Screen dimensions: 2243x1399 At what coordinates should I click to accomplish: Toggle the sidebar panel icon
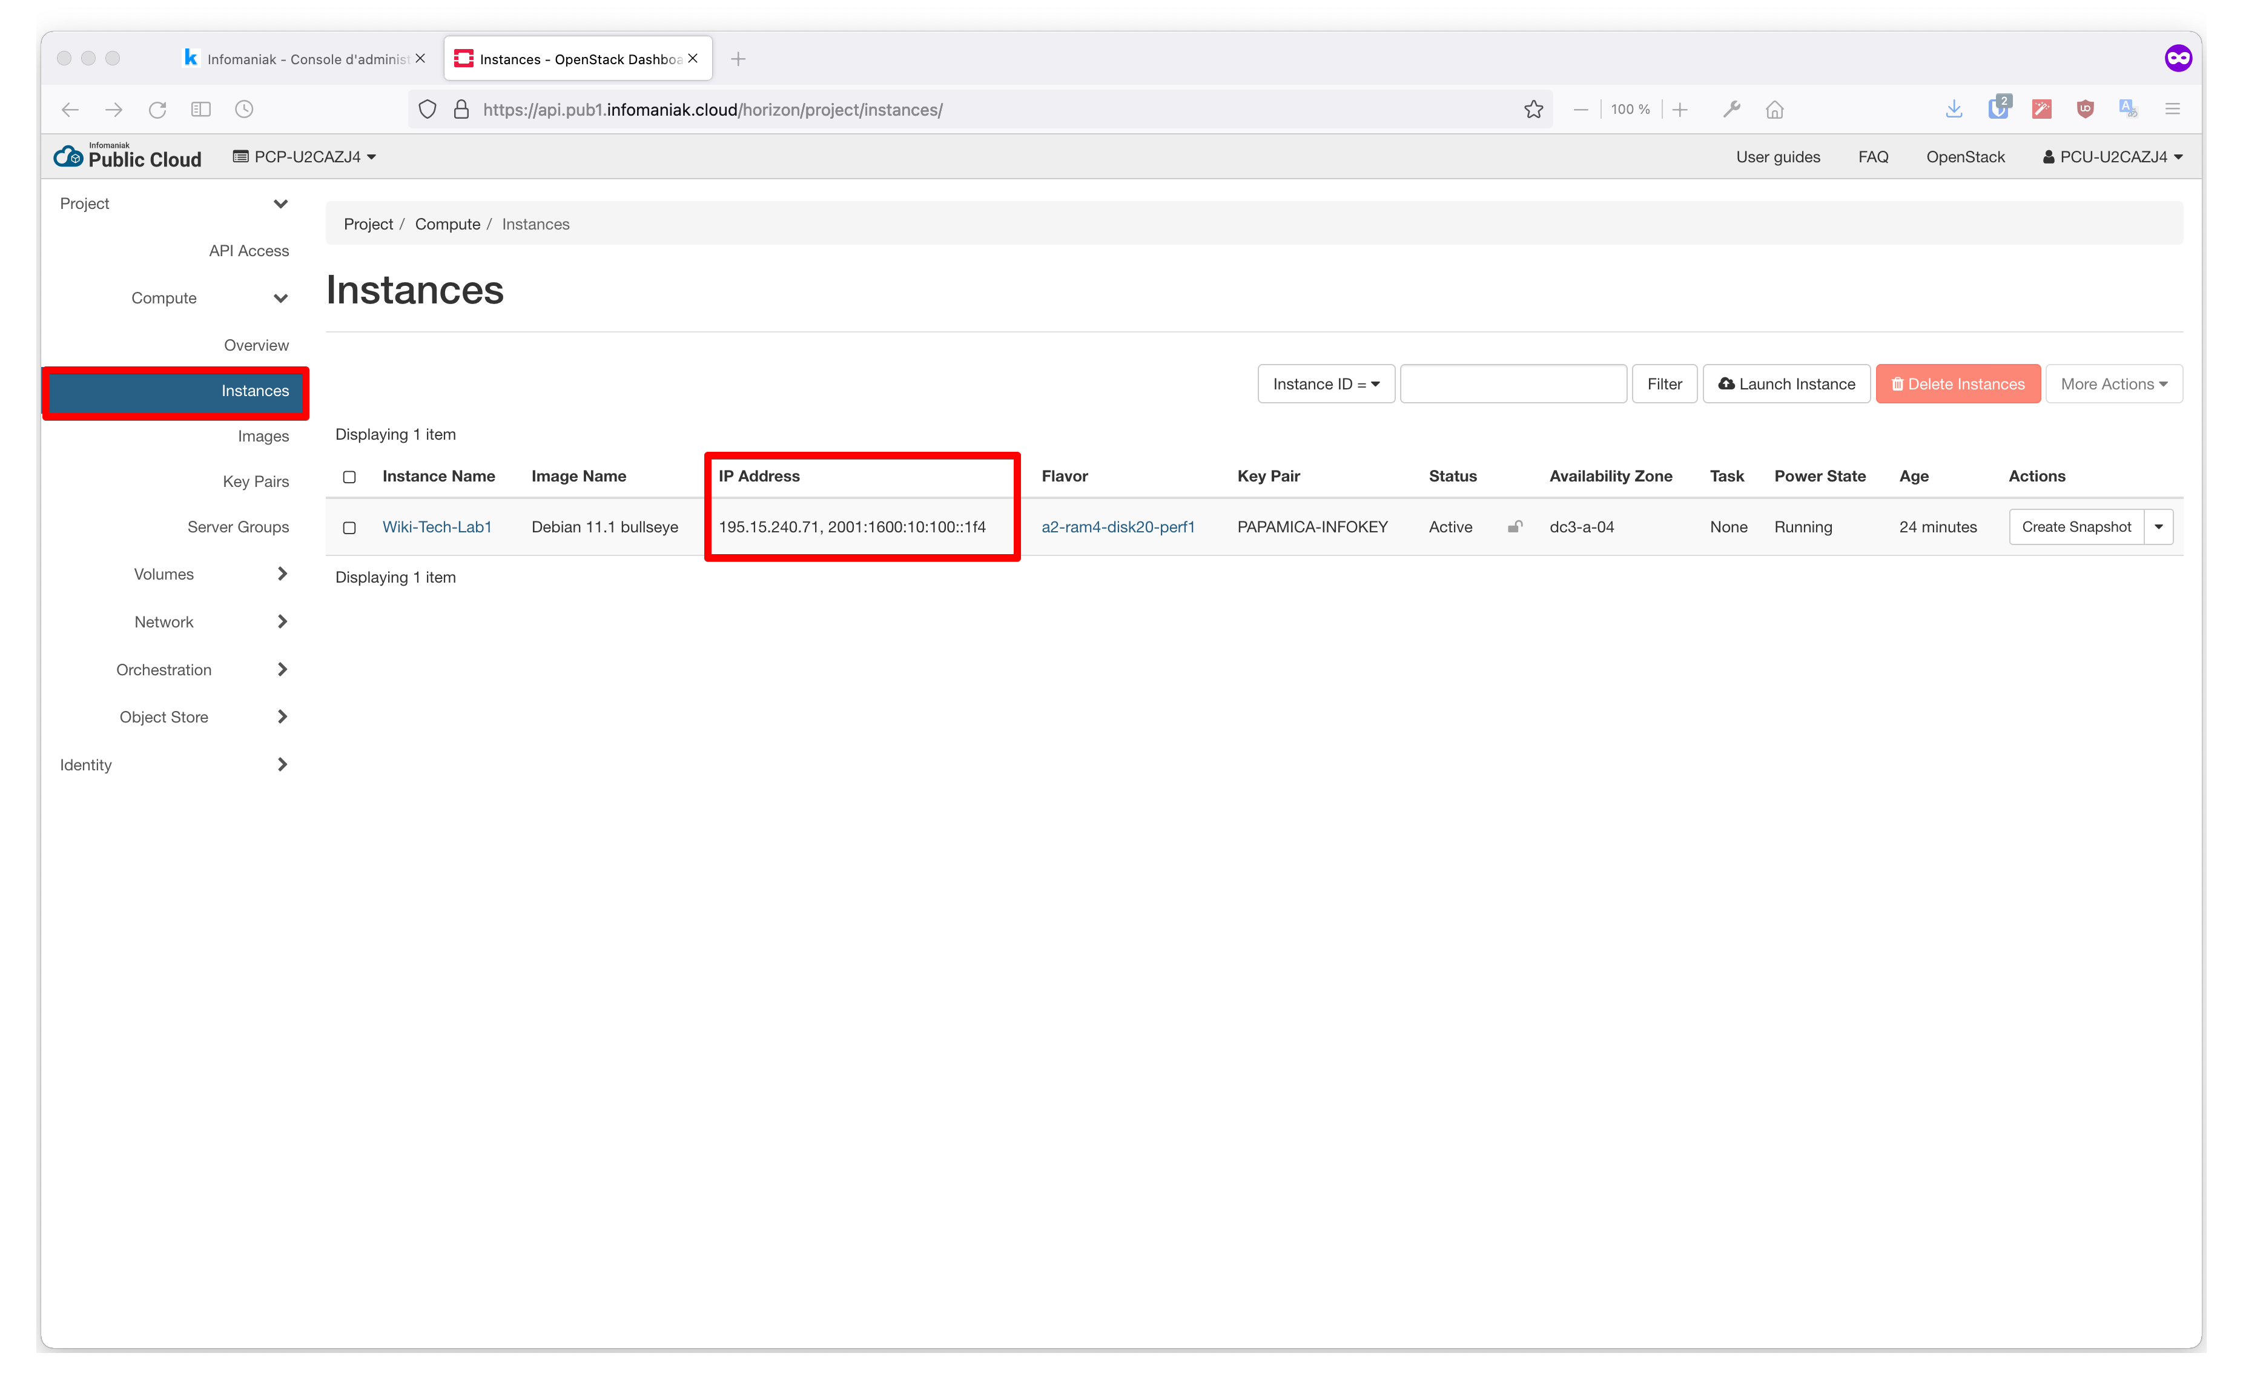coord(200,110)
